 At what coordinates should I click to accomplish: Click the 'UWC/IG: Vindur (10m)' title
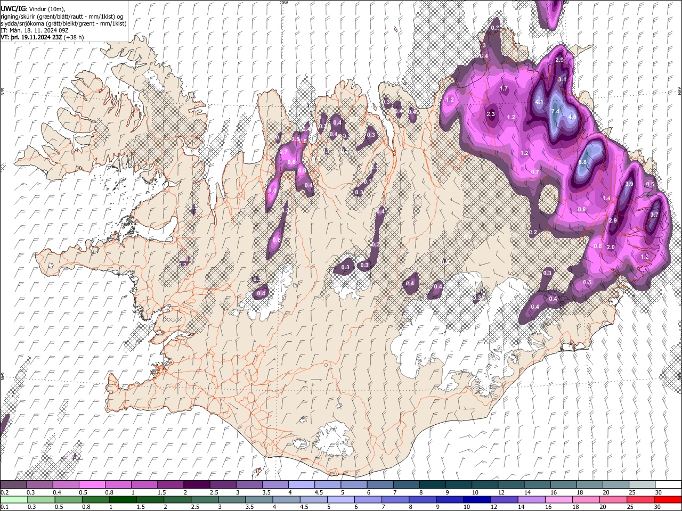pos(33,9)
